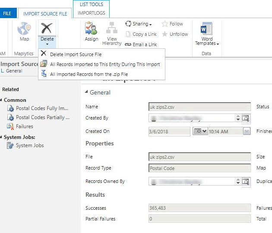Open the Delete dropdown arrow

tap(47, 44)
